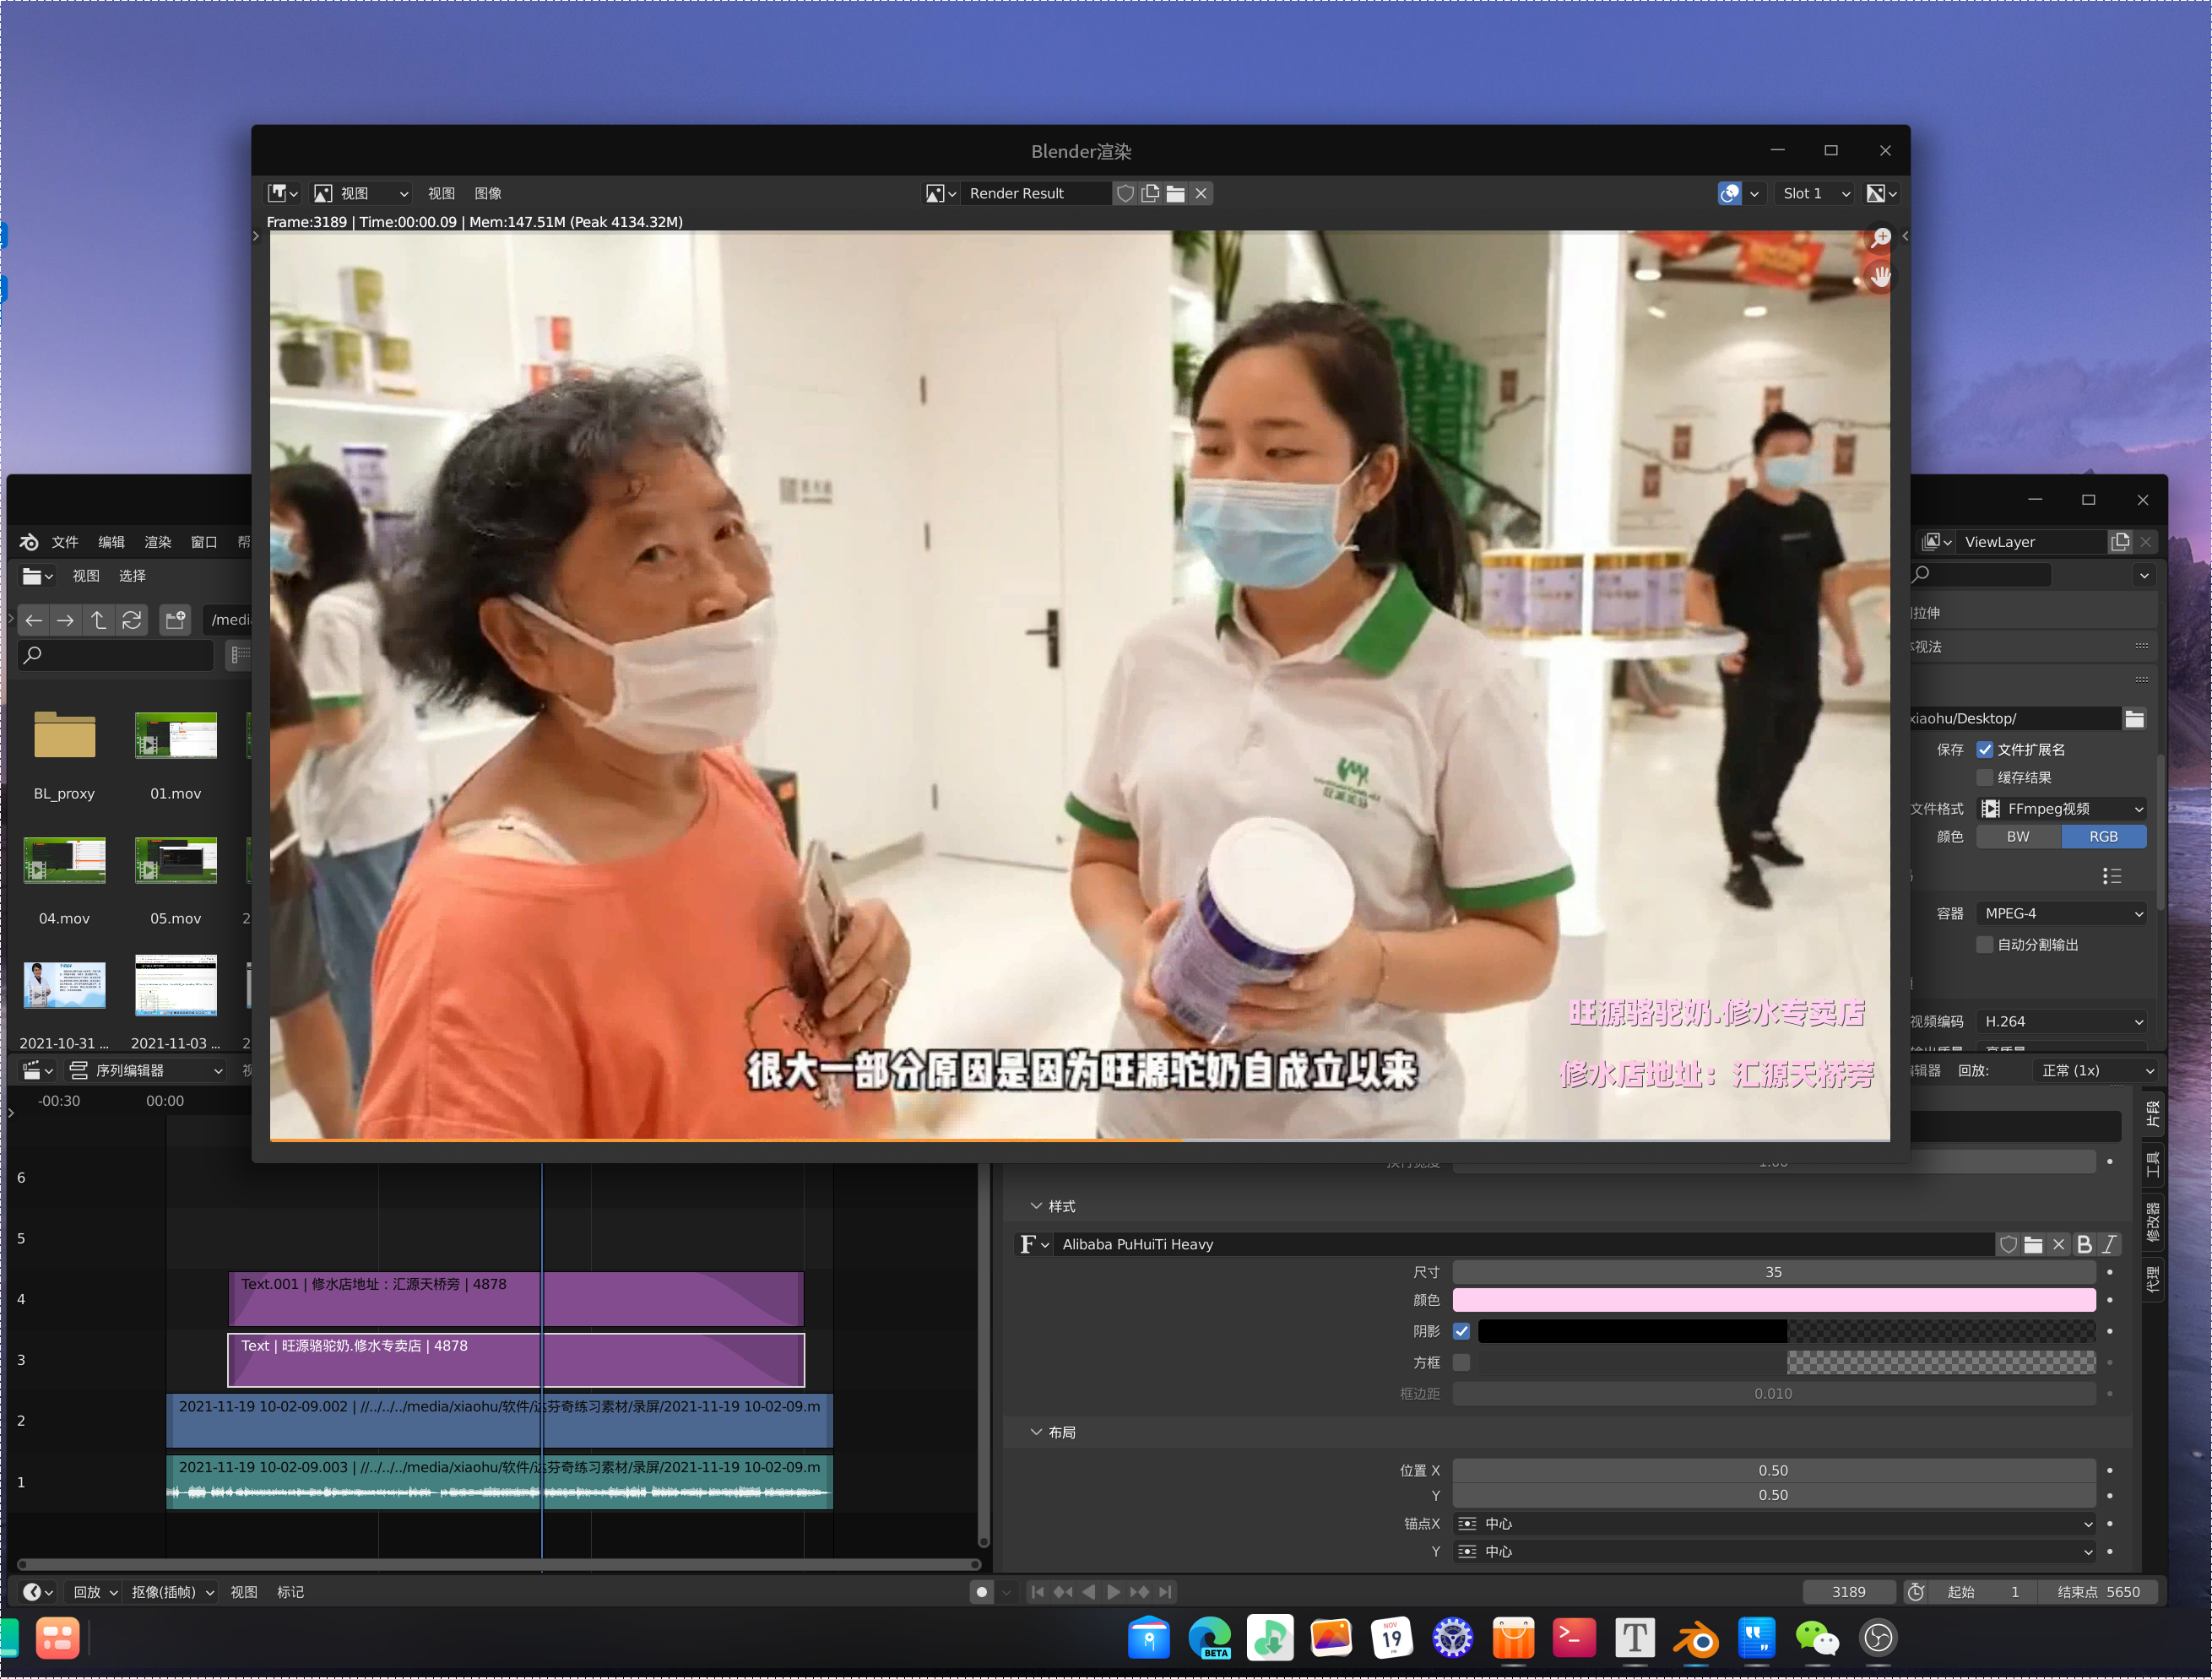Click the pink text color swatch

[1773, 1300]
